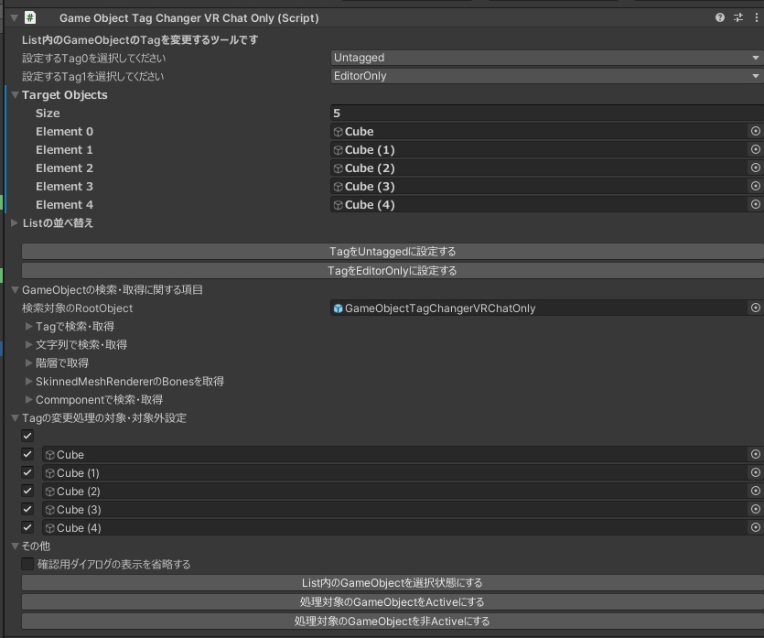Screen dimensions: 764x638
Task: Open object picker for Element 4
Action: [755, 205]
